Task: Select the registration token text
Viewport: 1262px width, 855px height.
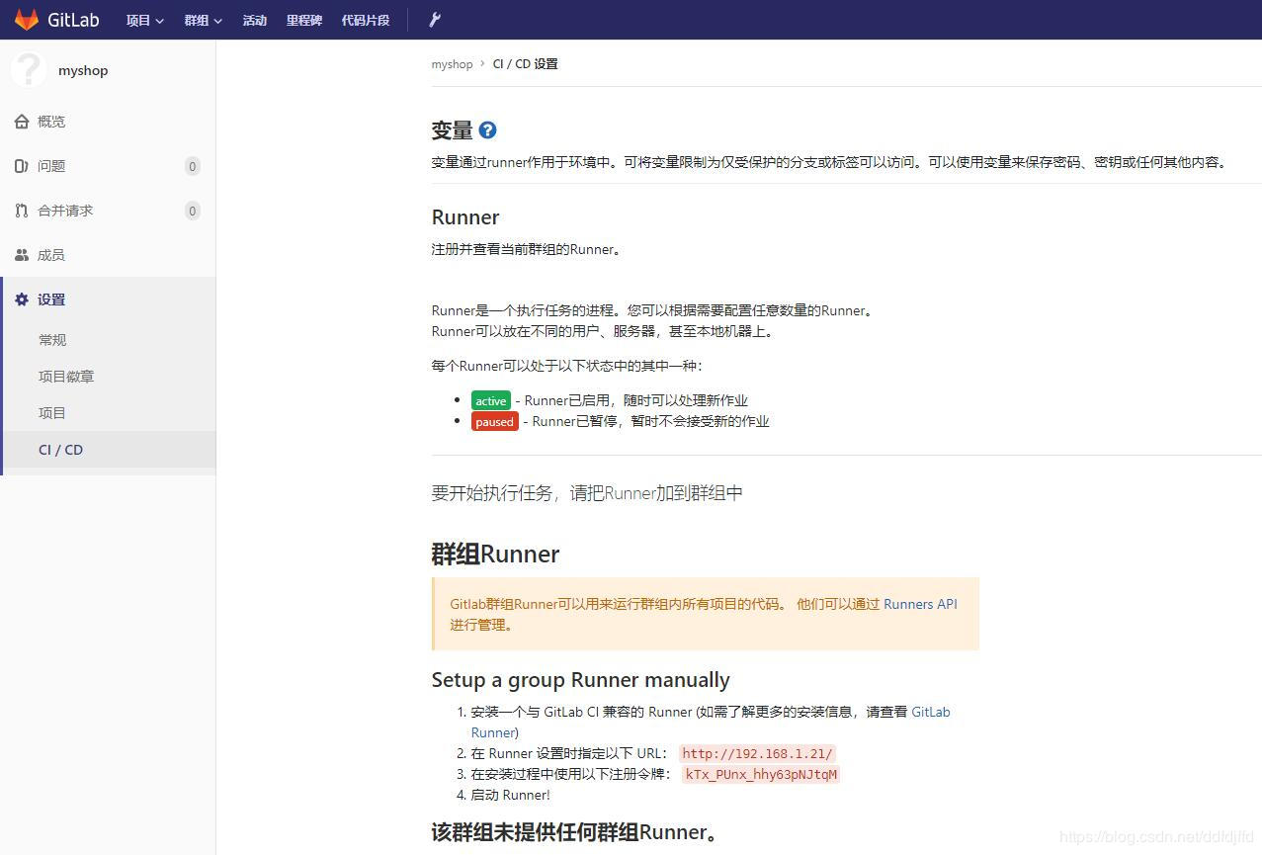Action: pos(761,774)
